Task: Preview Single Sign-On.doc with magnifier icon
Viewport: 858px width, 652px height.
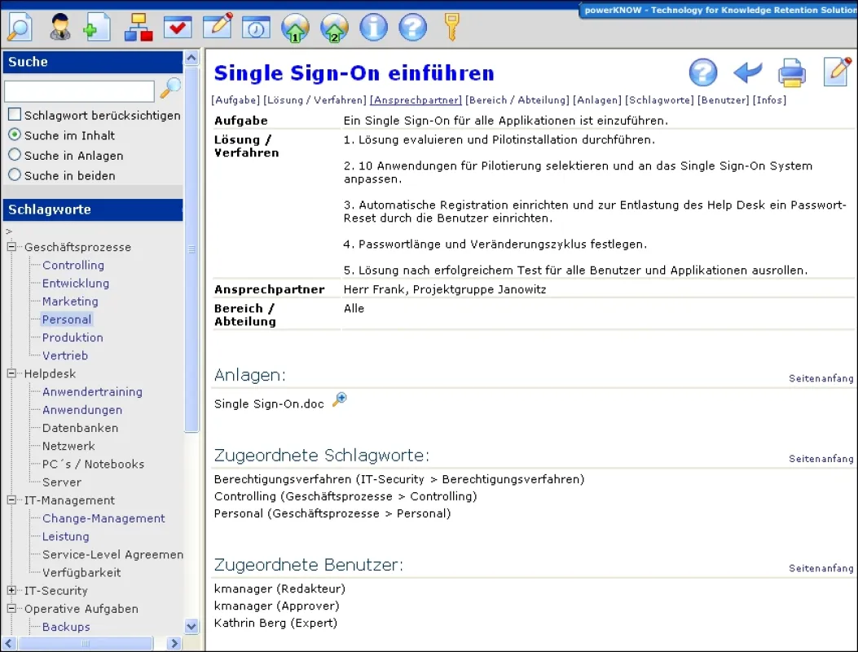Action: pyautogui.click(x=339, y=399)
